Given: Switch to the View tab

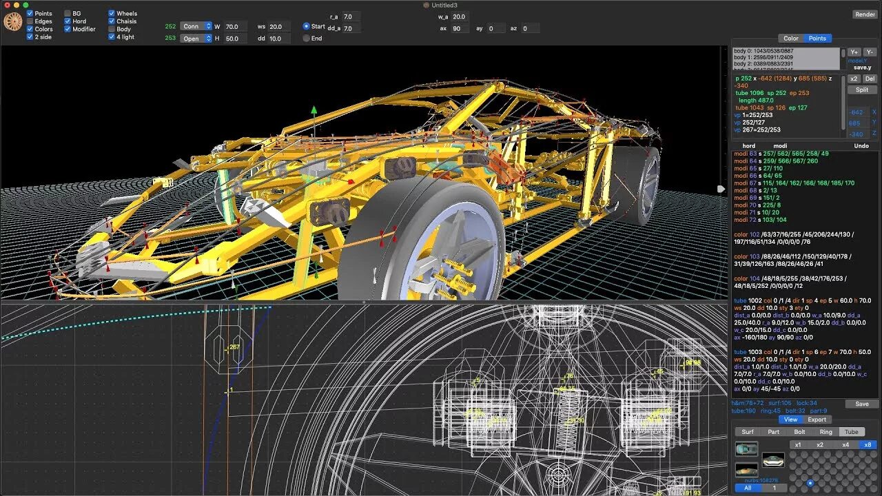Looking at the screenshot, I should [790, 420].
